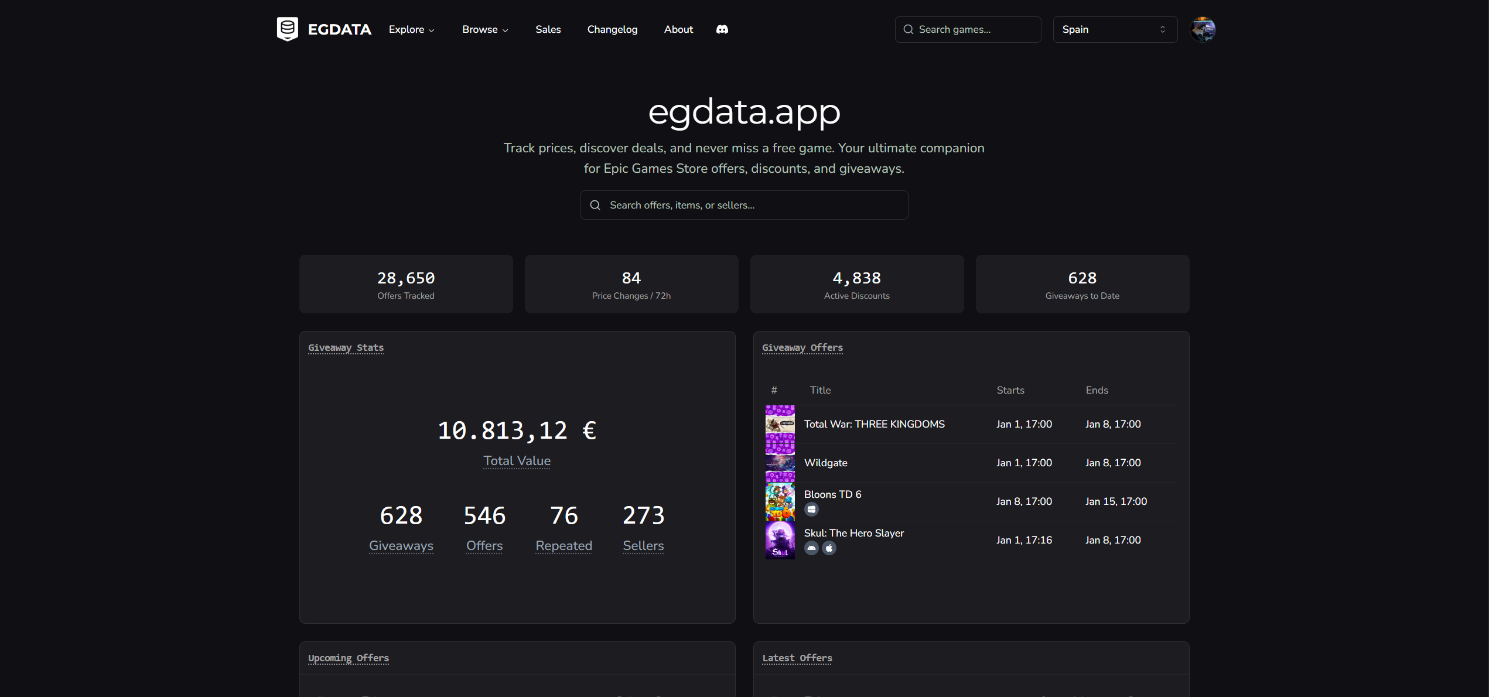Open the Total War: THREE KINGDOMS offer
Viewport: 1489px width, 697px height.
coord(874,424)
